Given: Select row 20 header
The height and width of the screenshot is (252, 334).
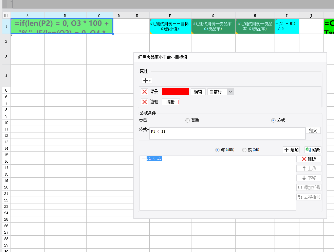Looking at the screenshot, I should coord(6,187).
